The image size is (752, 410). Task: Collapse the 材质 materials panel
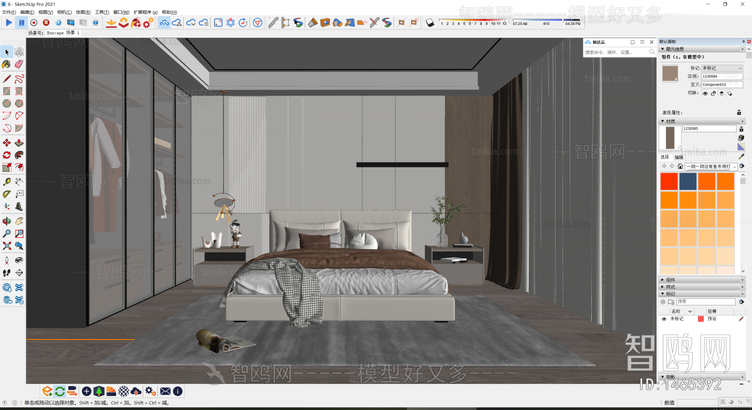[x=663, y=121]
